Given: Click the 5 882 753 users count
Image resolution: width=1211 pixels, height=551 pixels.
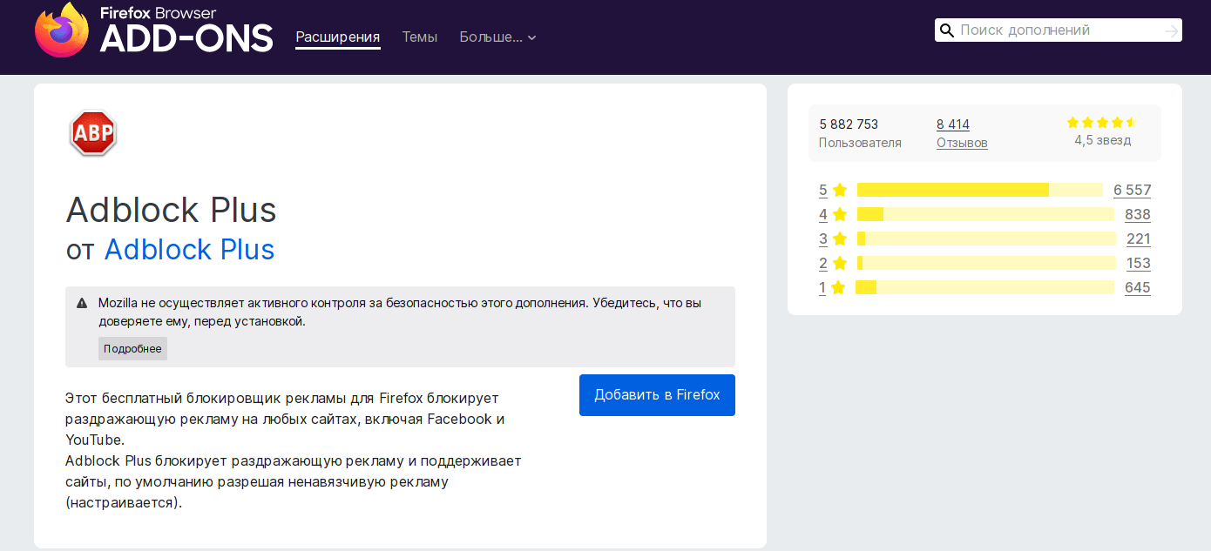Looking at the screenshot, I should point(849,124).
